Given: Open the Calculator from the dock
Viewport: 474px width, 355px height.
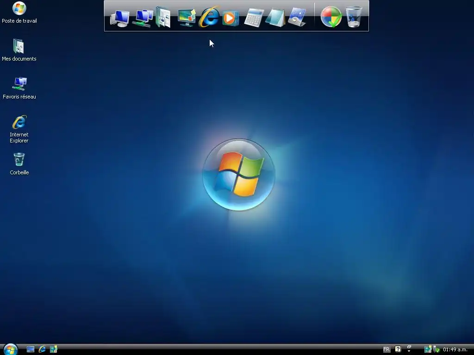Looking at the screenshot, I should point(254,18).
